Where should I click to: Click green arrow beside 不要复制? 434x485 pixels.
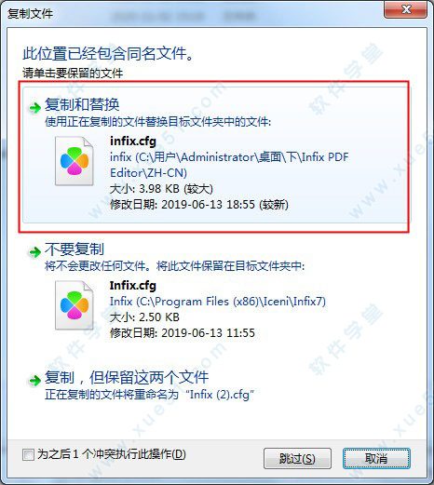34,252
